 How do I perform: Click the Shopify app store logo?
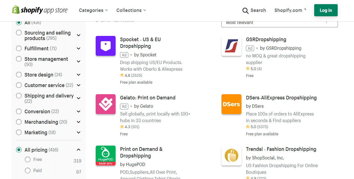pyautogui.click(x=40, y=10)
